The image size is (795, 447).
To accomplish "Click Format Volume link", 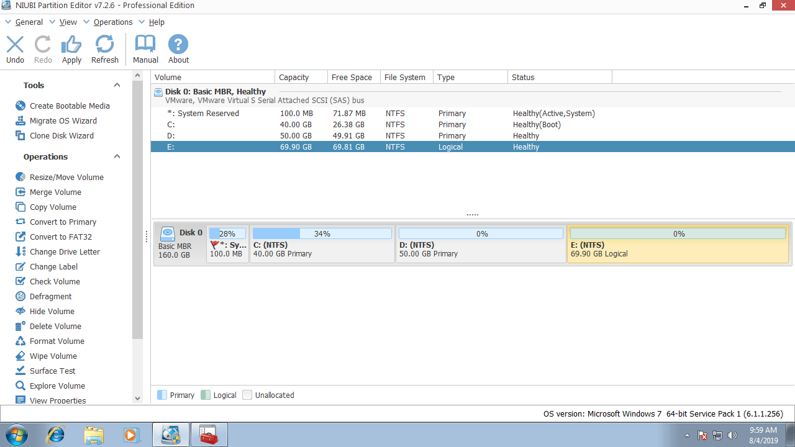I will coord(57,341).
